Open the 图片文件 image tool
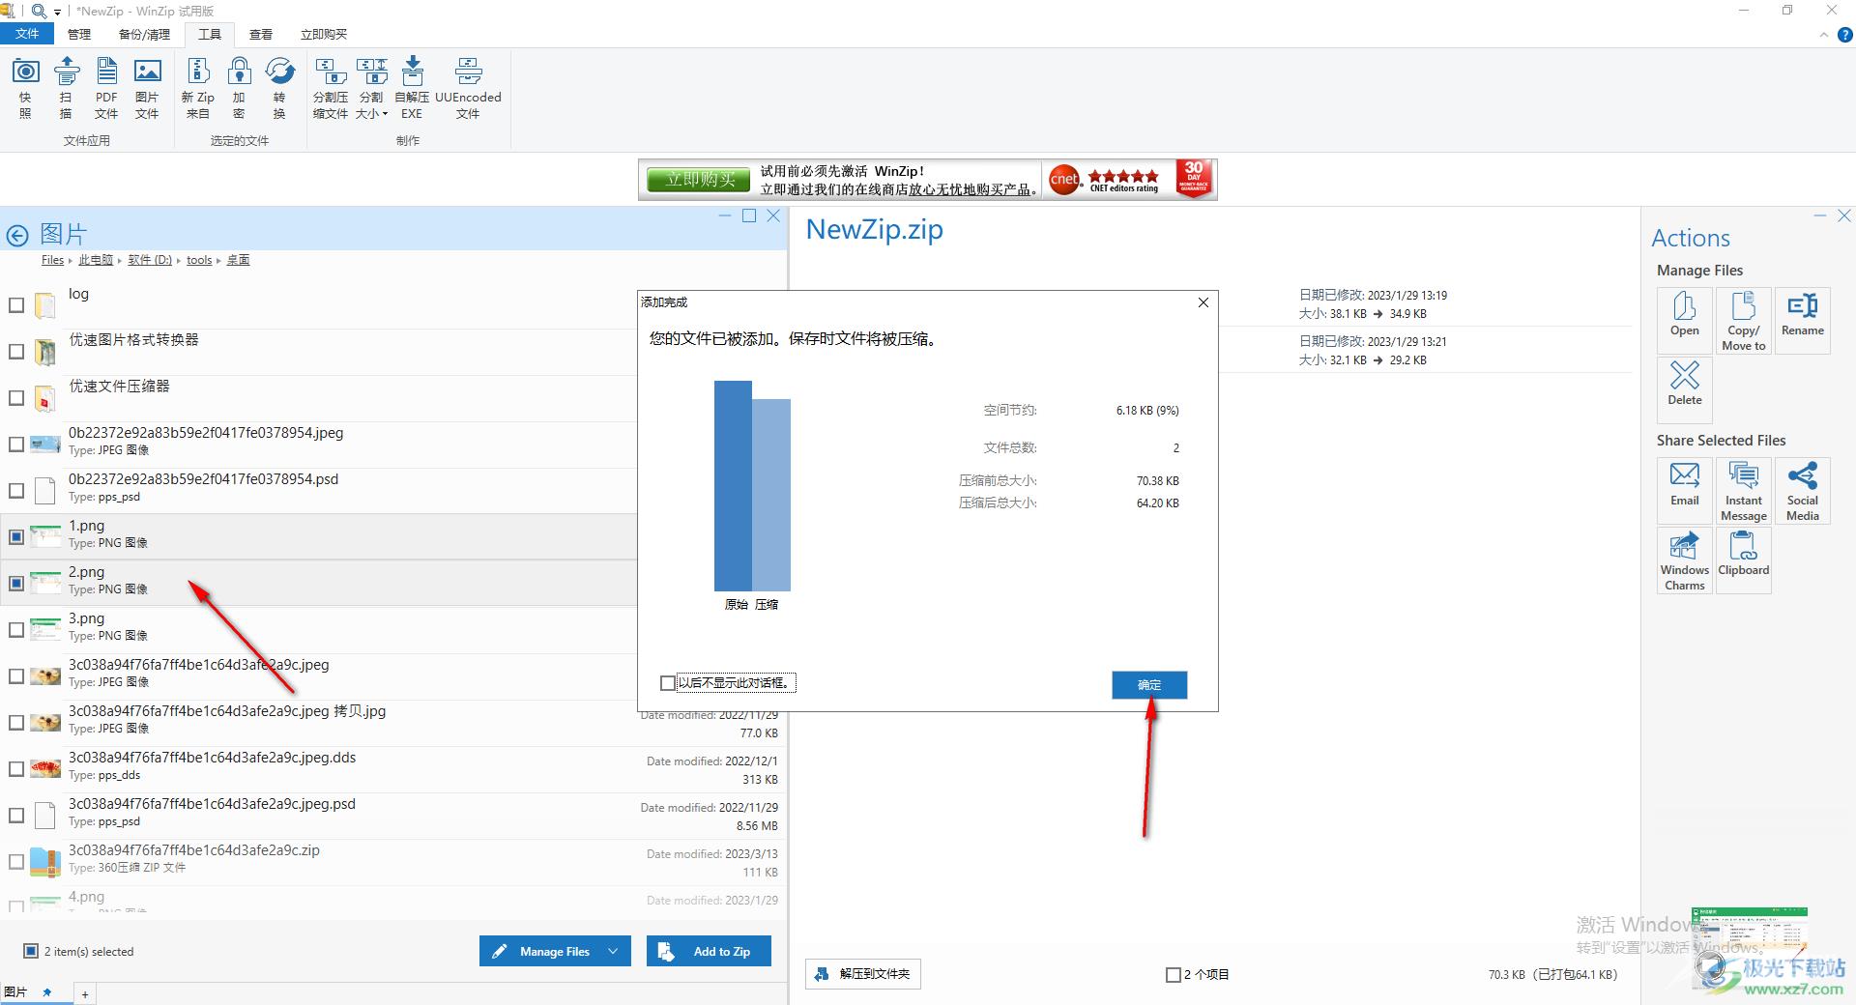The image size is (1856, 1005). pos(147,87)
